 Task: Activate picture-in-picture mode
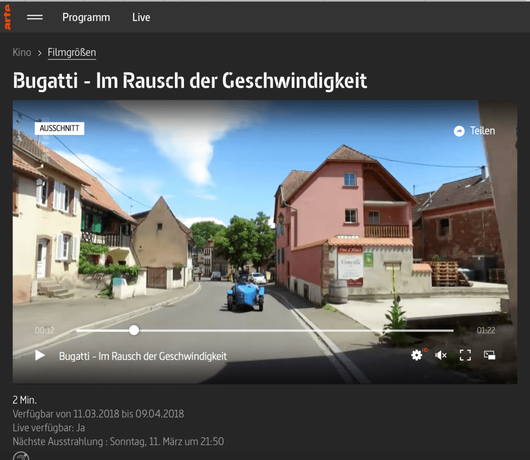click(489, 355)
